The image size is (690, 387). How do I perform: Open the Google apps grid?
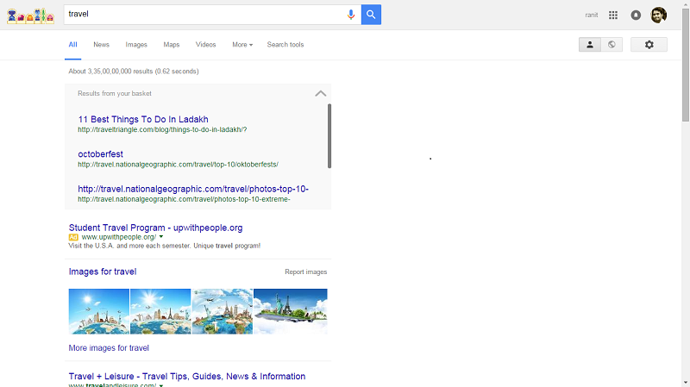(x=613, y=15)
